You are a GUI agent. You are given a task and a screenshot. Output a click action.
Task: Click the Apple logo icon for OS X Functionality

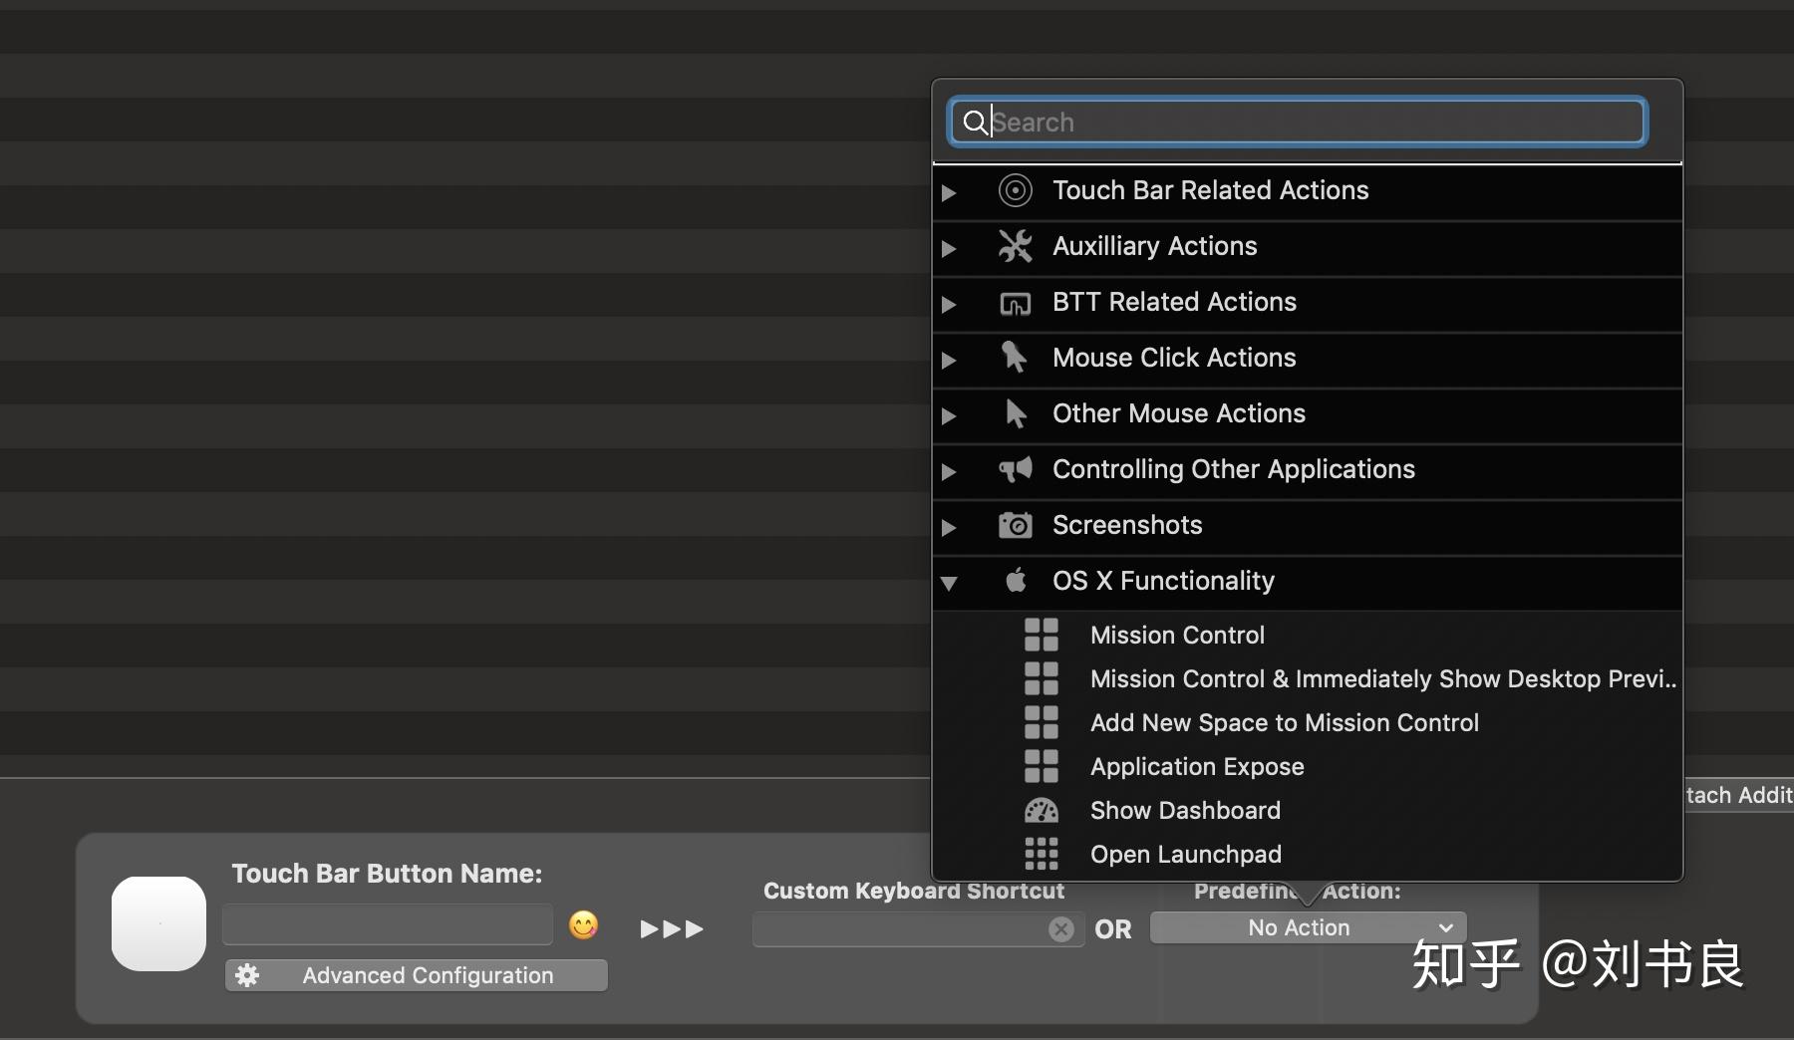[x=1016, y=580]
